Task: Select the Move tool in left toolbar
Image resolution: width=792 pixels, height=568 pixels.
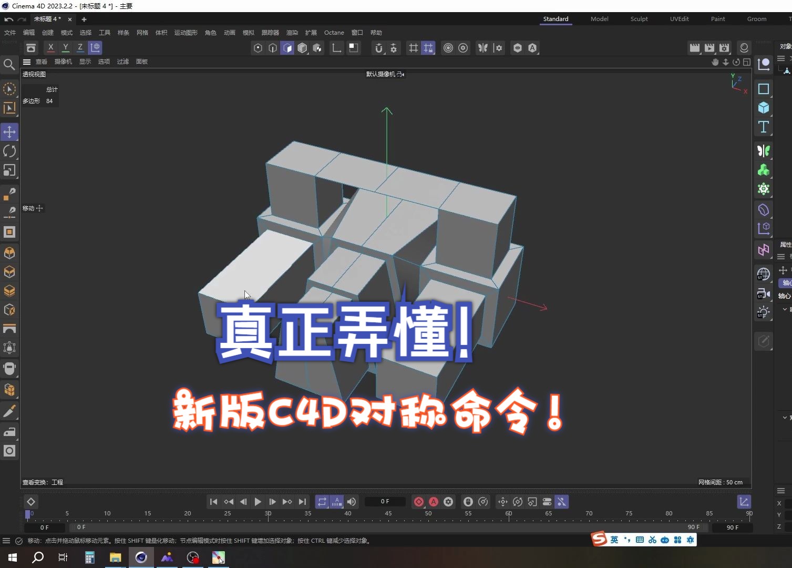Action: click(9, 131)
